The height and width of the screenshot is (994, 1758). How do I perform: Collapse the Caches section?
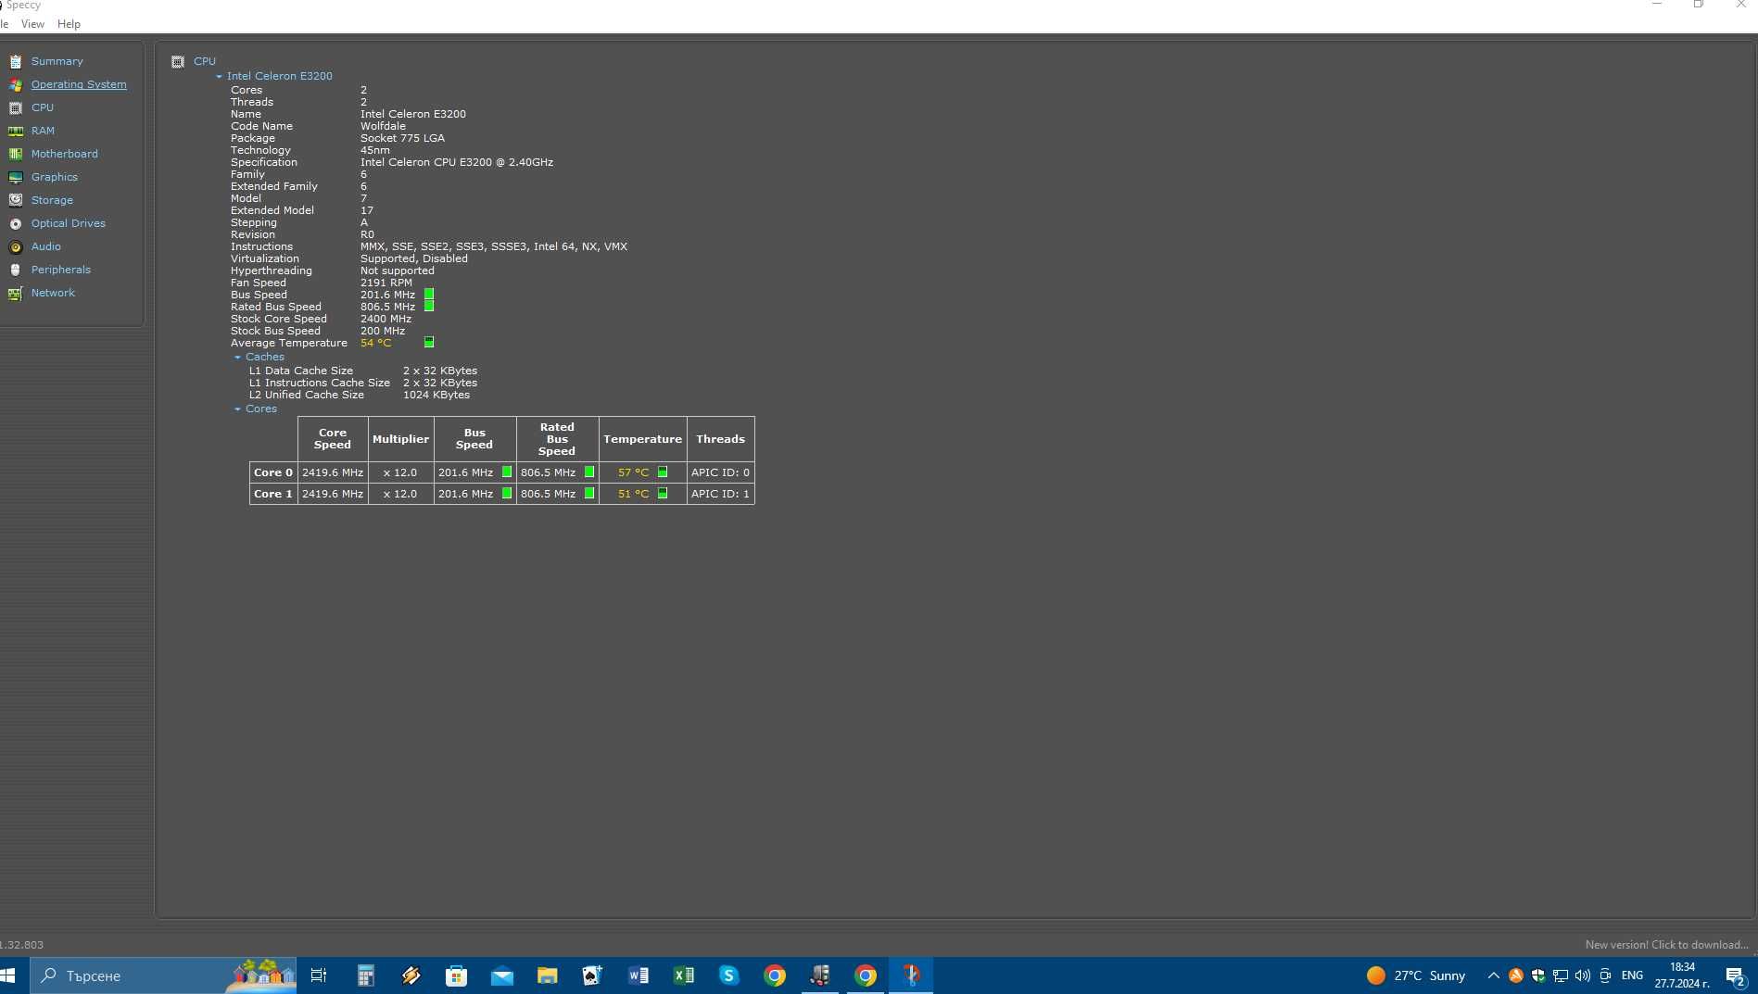pyautogui.click(x=237, y=358)
